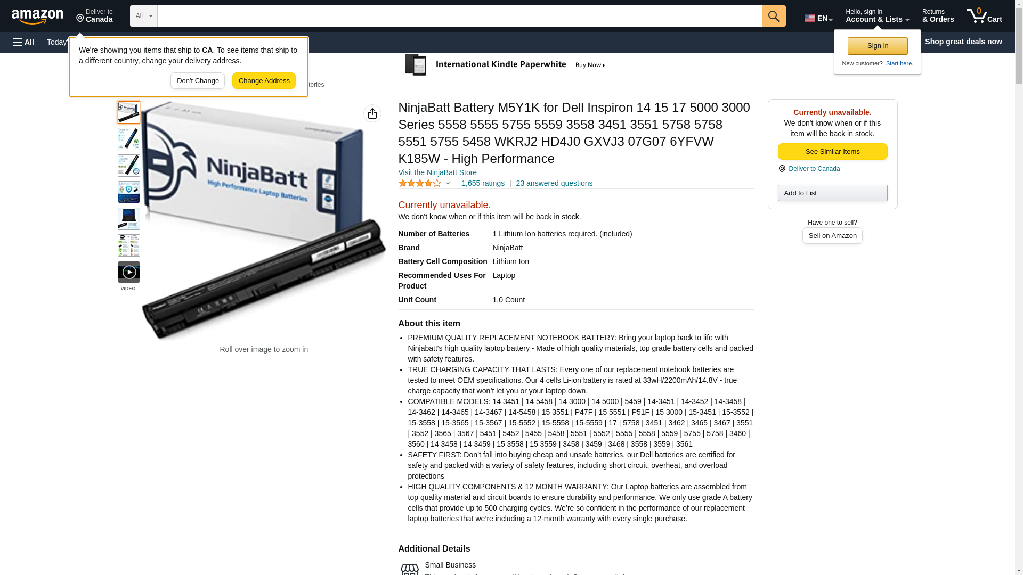Click the Amazon logo

(37, 17)
